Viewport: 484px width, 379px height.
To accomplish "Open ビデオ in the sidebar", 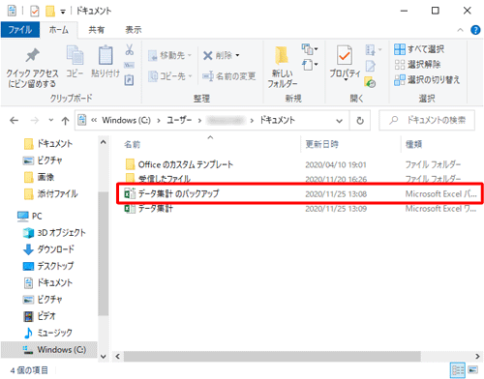I will [x=40, y=316].
